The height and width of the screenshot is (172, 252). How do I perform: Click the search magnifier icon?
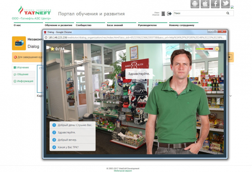point(228,13)
